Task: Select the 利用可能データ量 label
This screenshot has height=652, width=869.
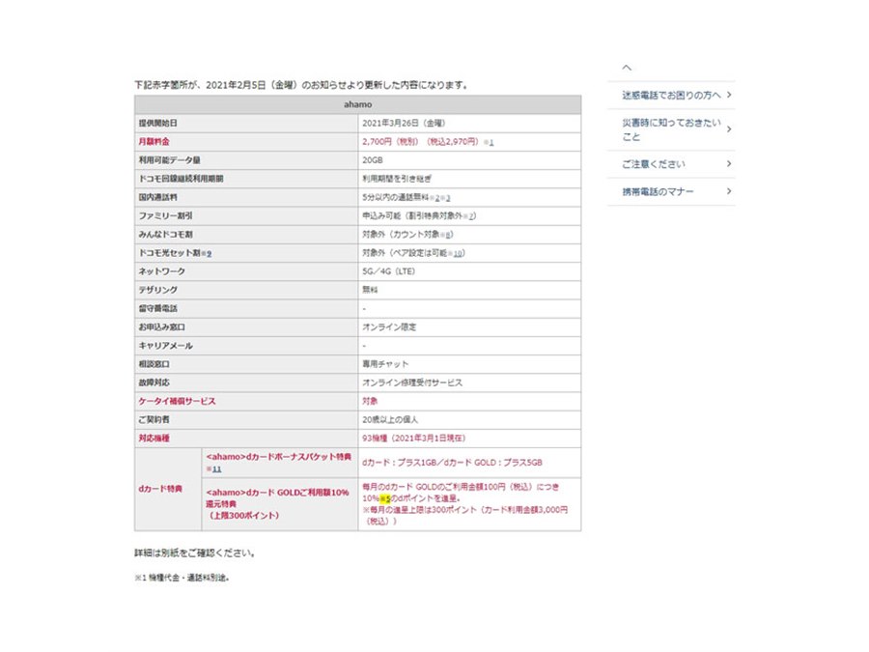Action: tap(170, 160)
